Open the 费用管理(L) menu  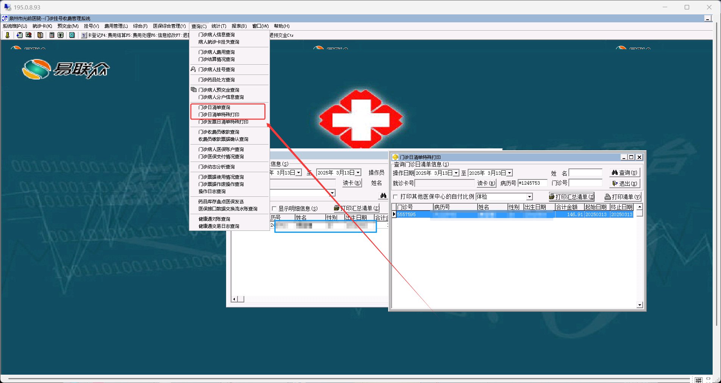(x=116, y=26)
